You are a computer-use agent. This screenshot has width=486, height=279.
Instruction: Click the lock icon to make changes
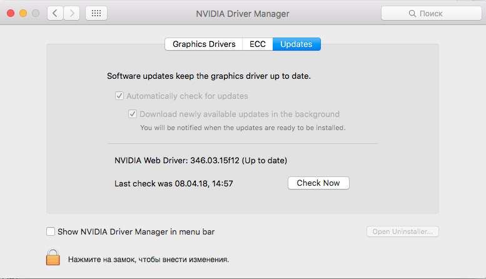tap(53, 257)
